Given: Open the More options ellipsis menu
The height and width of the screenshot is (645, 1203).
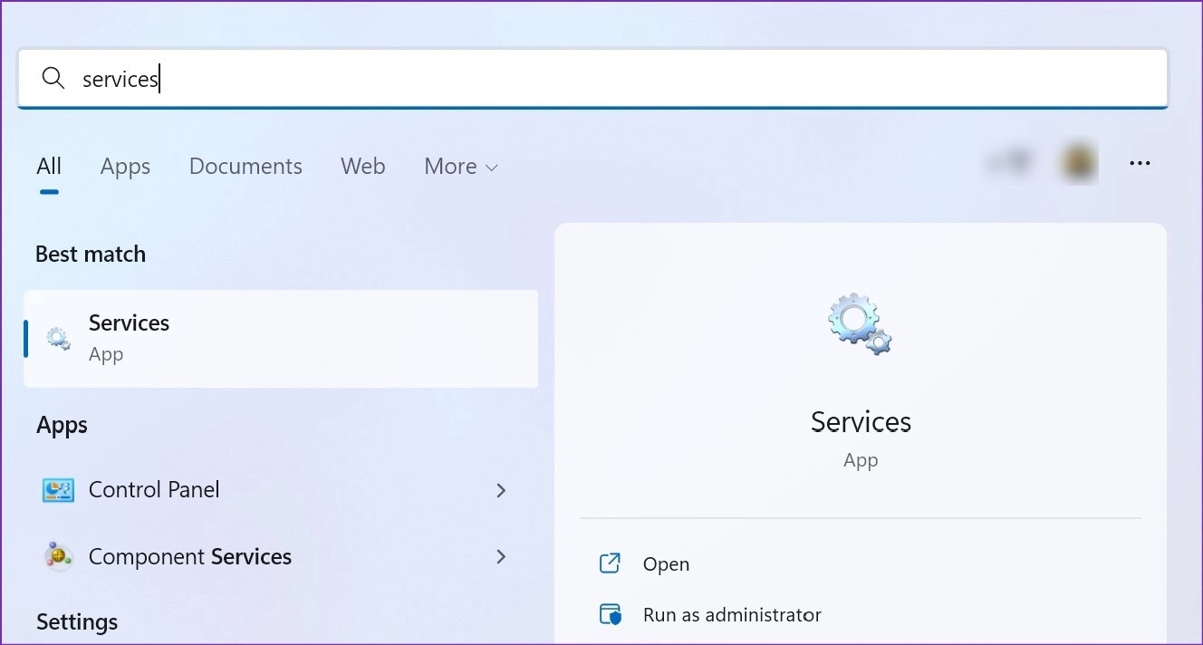Looking at the screenshot, I should pyautogui.click(x=1140, y=162).
